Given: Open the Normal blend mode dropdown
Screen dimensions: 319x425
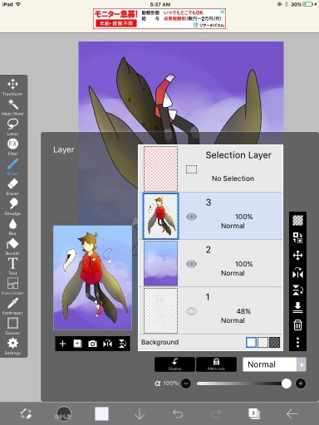Looking at the screenshot, I should [274, 364].
